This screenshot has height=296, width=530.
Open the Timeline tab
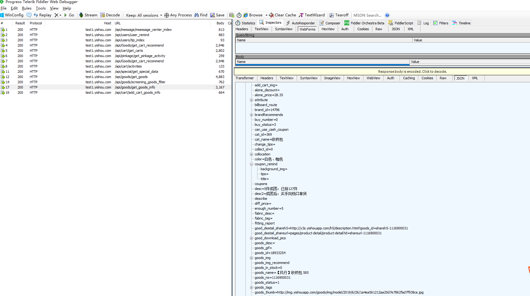[461, 23]
